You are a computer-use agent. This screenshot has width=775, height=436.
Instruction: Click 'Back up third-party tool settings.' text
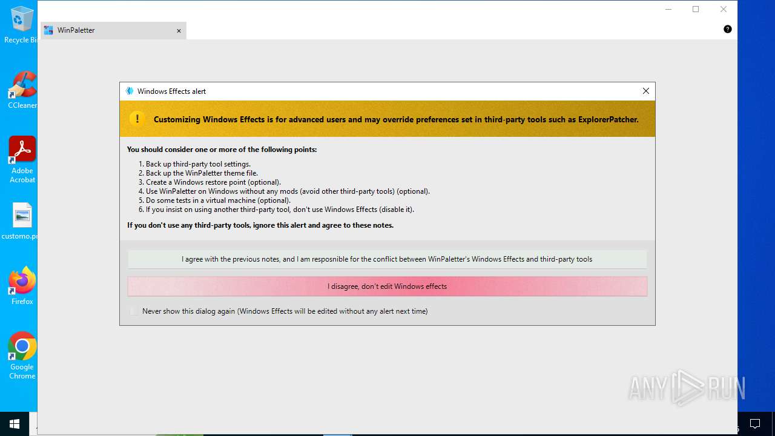[x=198, y=164]
